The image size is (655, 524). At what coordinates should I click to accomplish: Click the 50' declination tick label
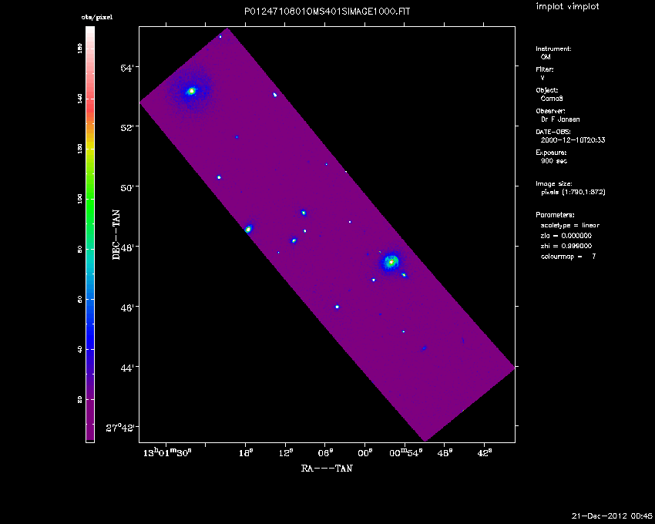click(x=127, y=187)
